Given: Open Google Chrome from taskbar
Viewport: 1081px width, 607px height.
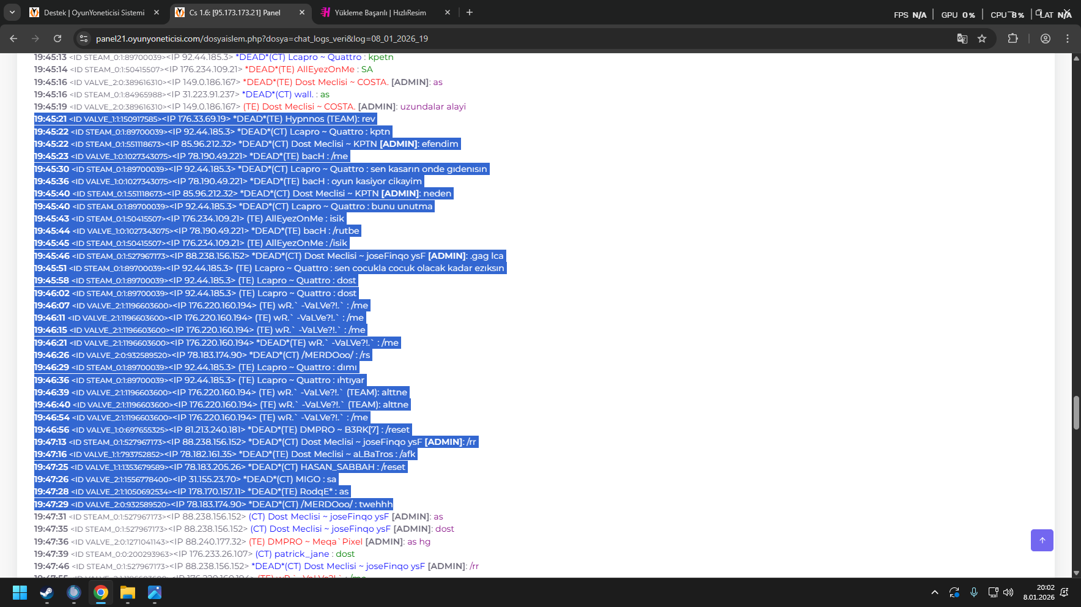Looking at the screenshot, I should coord(101,592).
